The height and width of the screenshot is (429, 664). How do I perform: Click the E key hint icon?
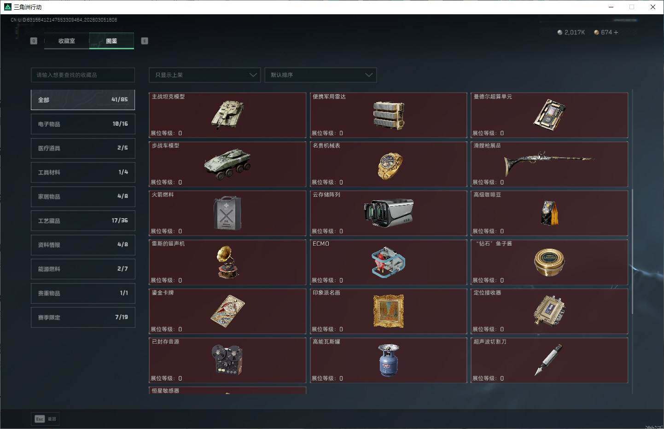(145, 41)
